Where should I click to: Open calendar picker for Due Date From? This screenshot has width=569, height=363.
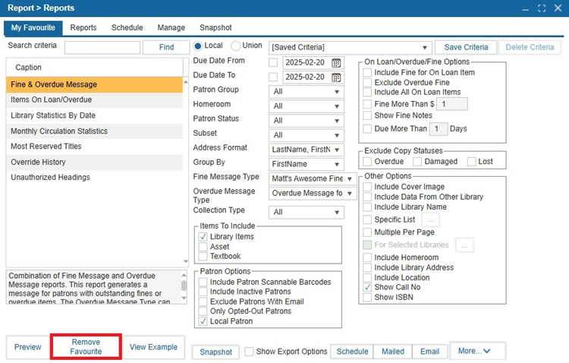coord(336,62)
